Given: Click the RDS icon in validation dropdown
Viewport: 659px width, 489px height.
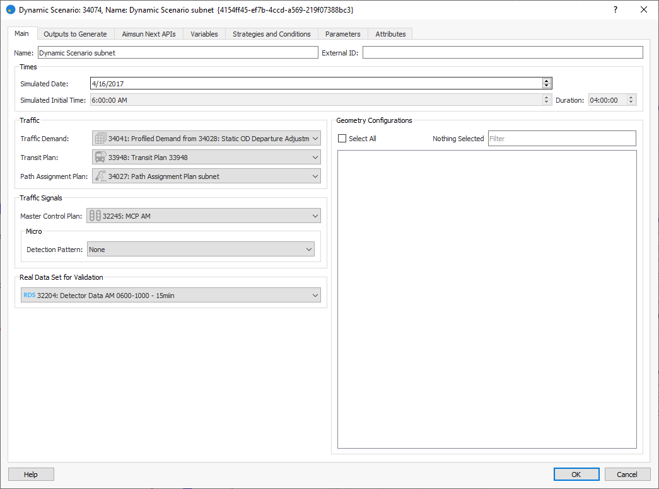Looking at the screenshot, I should pyautogui.click(x=30, y=295).
